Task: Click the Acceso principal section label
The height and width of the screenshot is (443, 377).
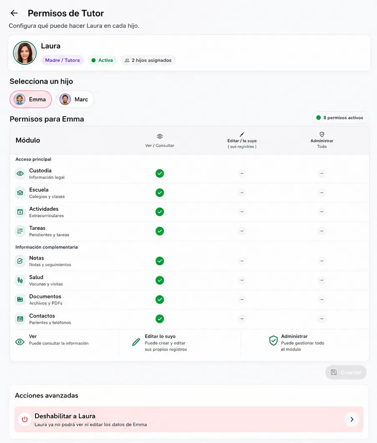Action: (x=33, y=159)
